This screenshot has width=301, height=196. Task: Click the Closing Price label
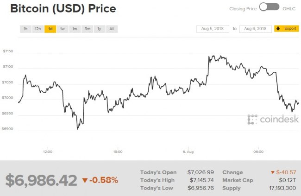[243, 8]
